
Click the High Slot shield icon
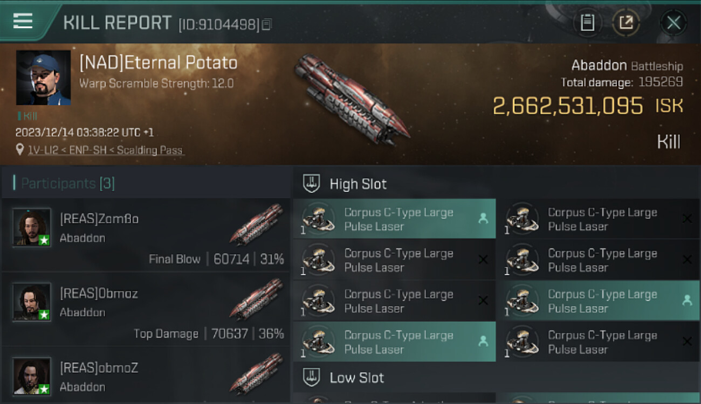click(312, 184)
